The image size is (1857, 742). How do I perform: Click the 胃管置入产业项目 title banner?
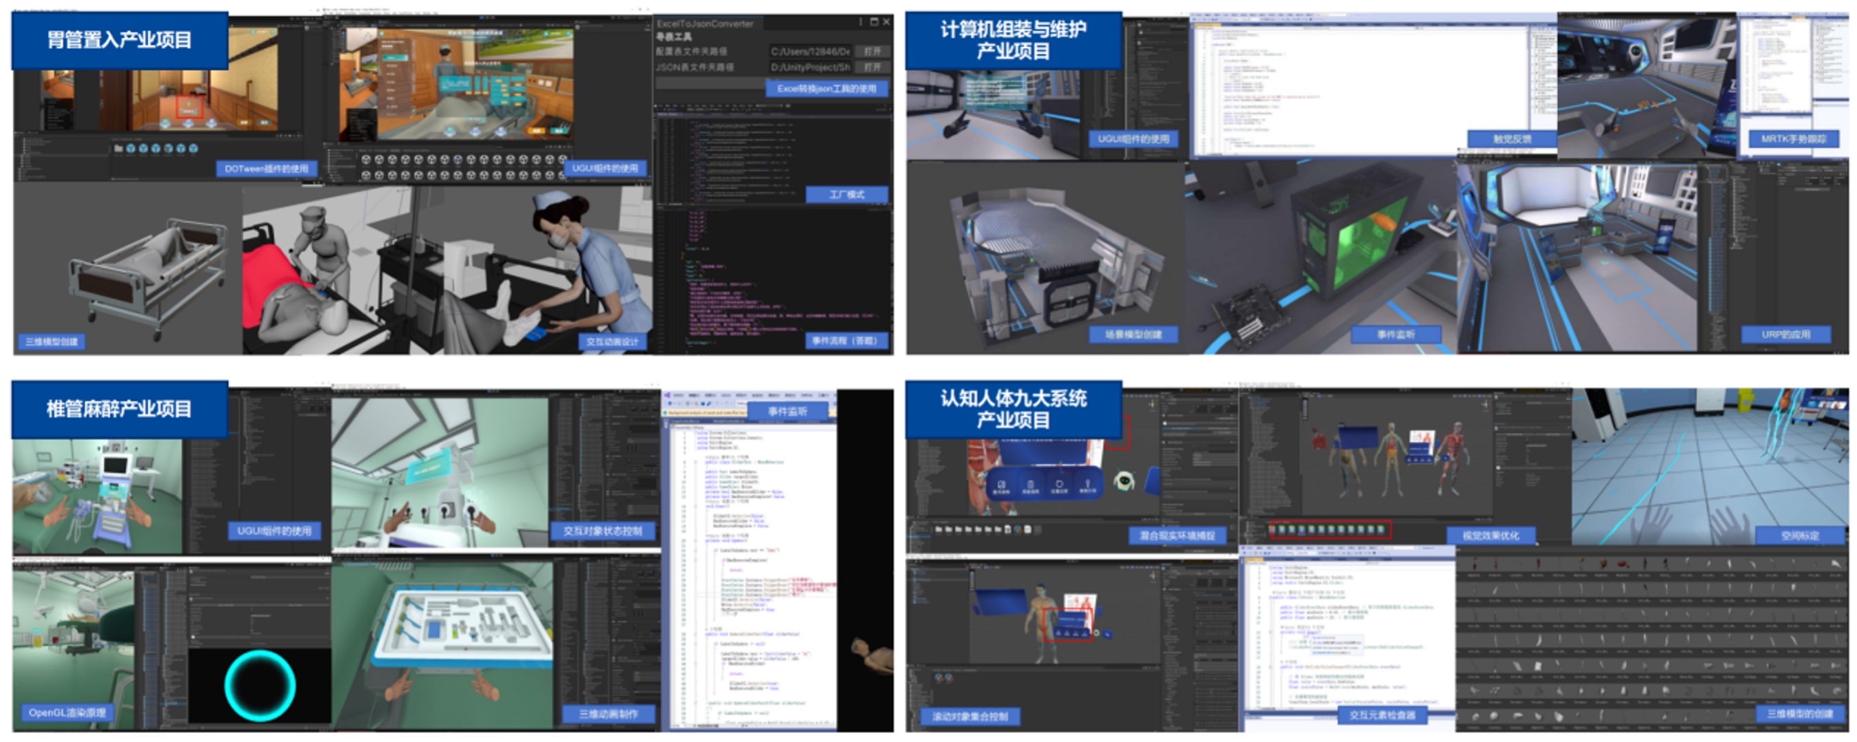pyautogui.click(x=120, y=41)
